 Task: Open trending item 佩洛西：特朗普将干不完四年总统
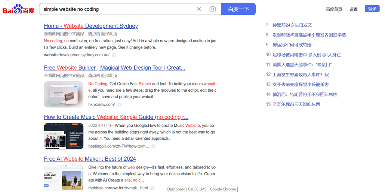pos(305,94)
